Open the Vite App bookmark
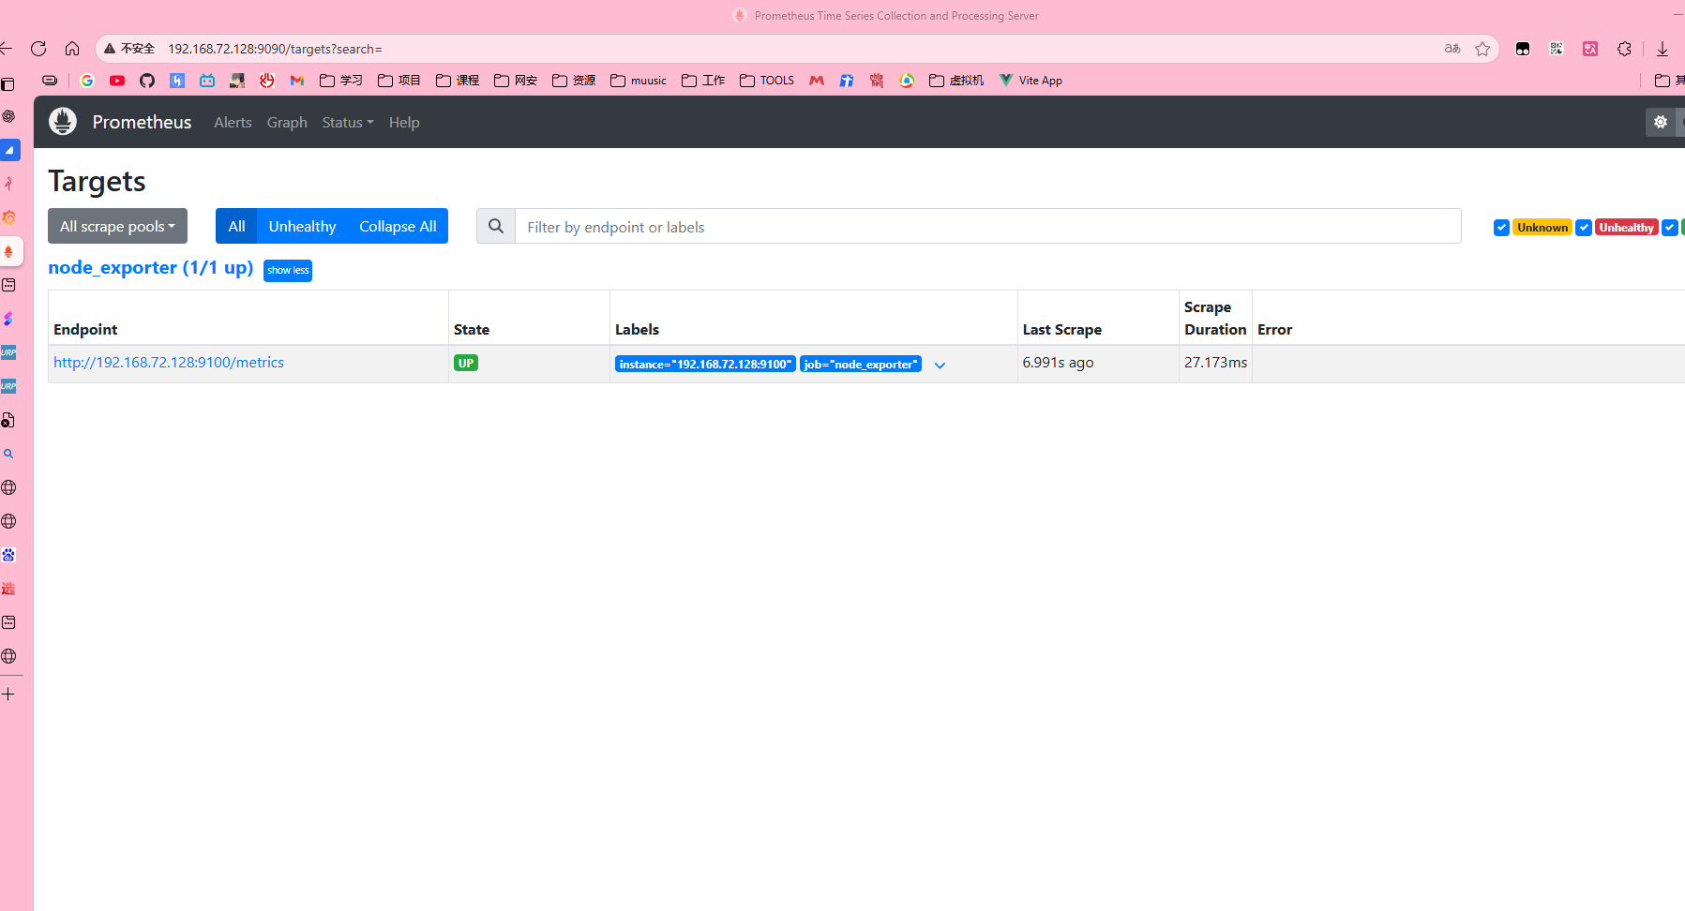The image size is (1685, 911). click(1031, 81)
